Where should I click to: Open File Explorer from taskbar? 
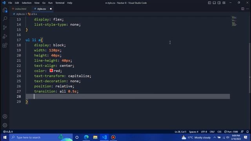click(x=95, y=137)
